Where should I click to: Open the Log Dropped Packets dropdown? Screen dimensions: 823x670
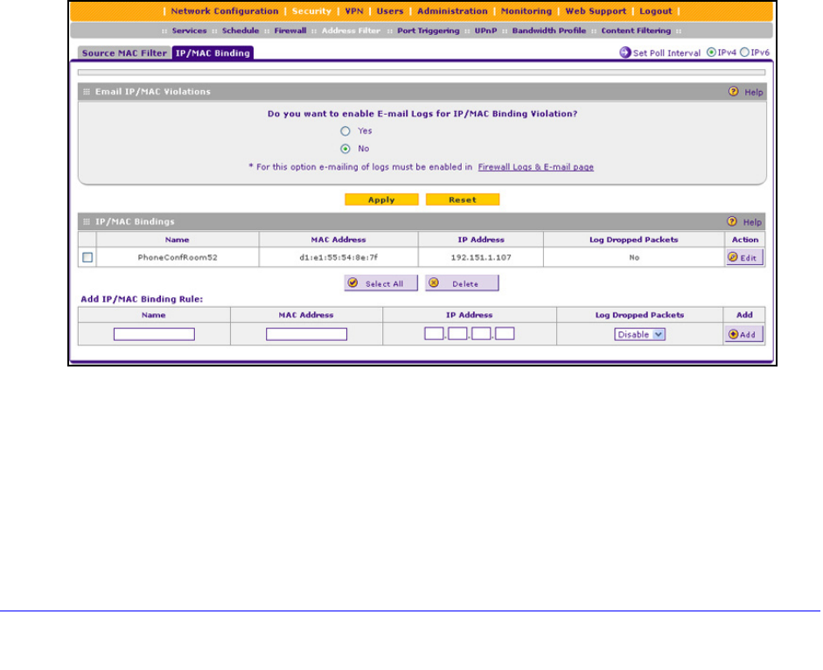pos(640,334)
